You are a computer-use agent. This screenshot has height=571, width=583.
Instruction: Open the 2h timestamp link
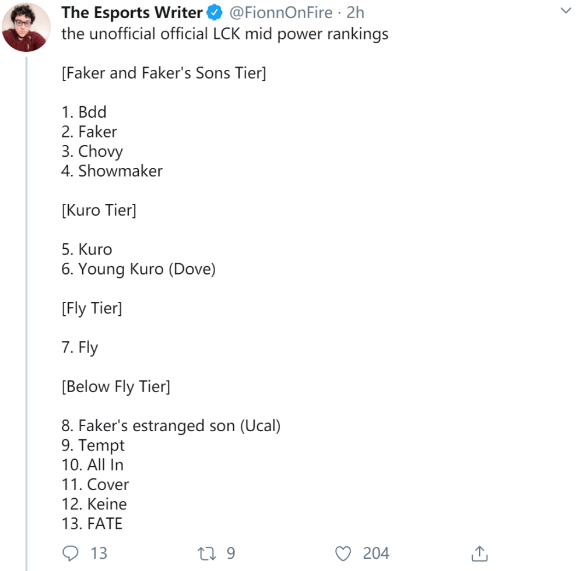[x=355, y=13]
